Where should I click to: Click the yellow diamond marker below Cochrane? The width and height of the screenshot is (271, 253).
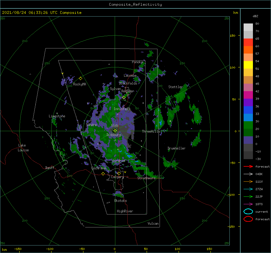point(103,174)
